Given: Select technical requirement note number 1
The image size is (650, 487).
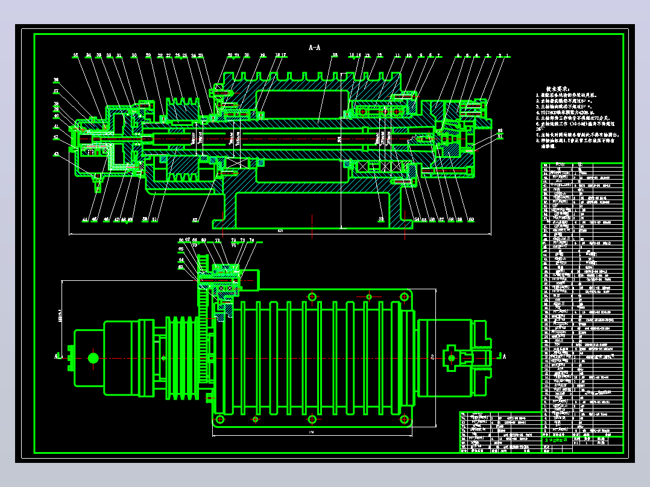Looking at the screenshot, I should tap(566, 95).
